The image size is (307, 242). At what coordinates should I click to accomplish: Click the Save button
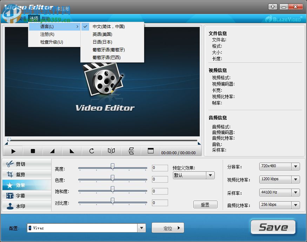273,227
